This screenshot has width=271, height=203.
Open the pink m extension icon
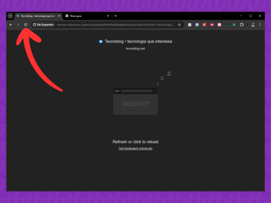click(x=219, y=25)
